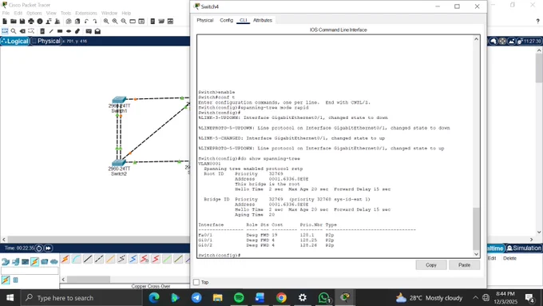The image size is (543, 306).
Task: Click the Paste button under the CLI
Action: pyautogui.click(x=465, y=265)
